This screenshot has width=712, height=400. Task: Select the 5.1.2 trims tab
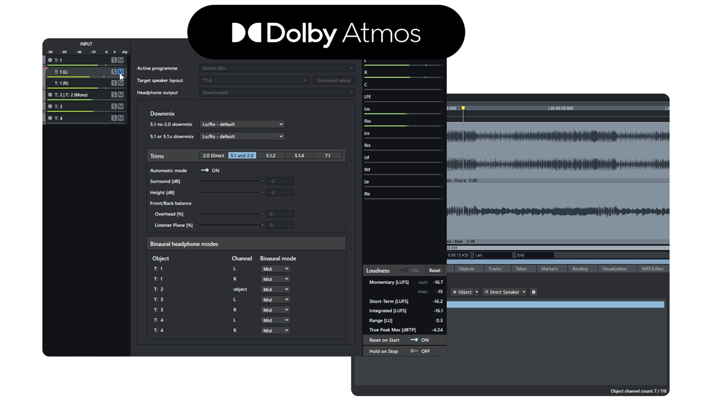pos(271,156)
